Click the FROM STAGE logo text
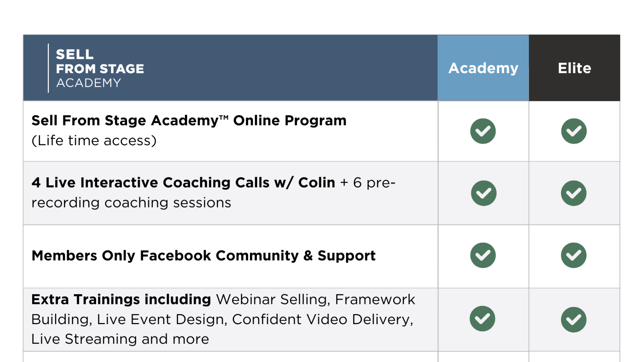 coord(100,69)
